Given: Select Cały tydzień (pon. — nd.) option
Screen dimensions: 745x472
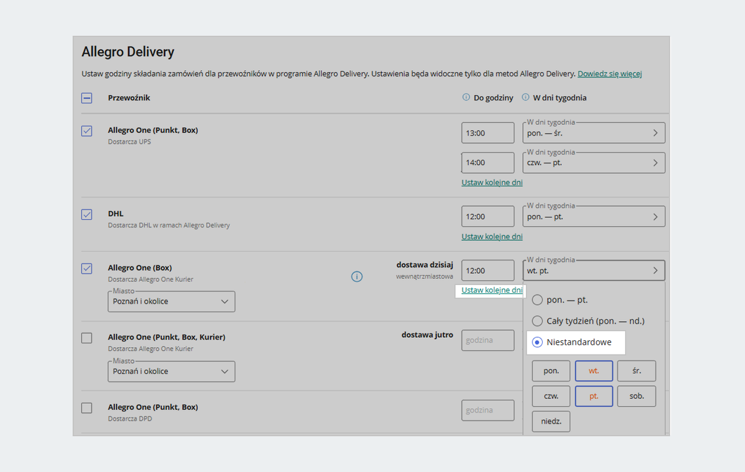Looking at the screenshot, I should [x=538, y=321].
